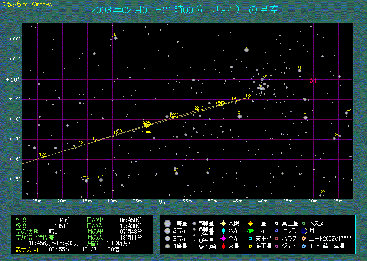
Task: Click the 1等星 magnitude star icon
Action: 168,223
